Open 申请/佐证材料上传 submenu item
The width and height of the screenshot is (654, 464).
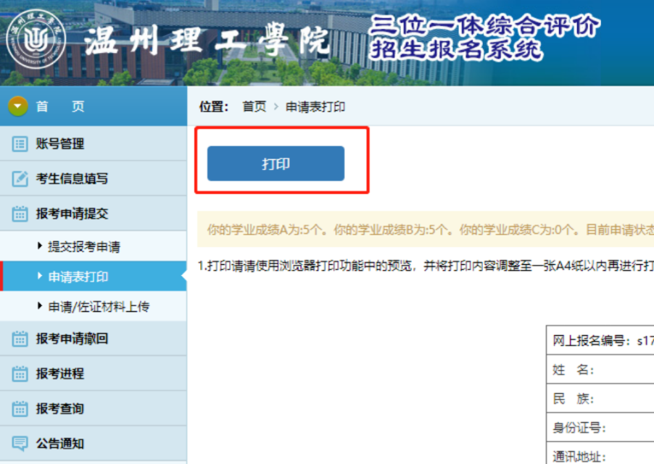[98, 307]
